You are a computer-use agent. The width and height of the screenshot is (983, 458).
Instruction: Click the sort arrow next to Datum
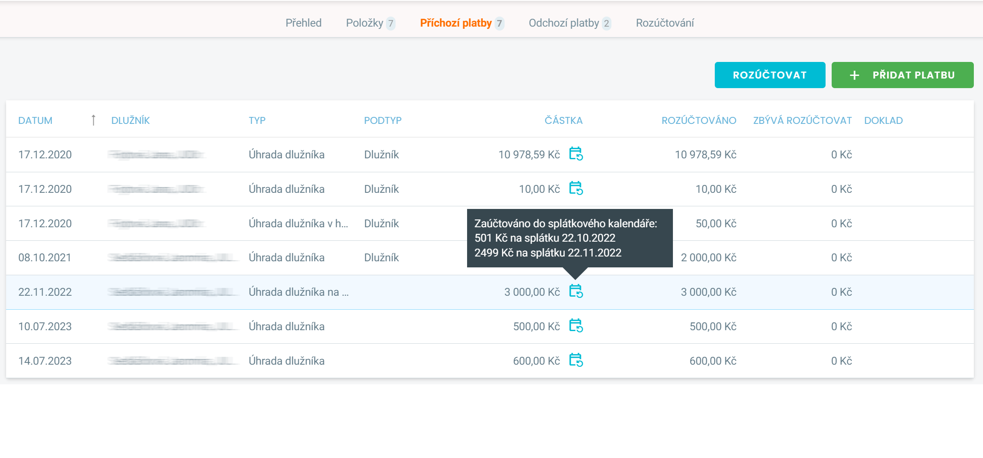(x=93, y=120)
